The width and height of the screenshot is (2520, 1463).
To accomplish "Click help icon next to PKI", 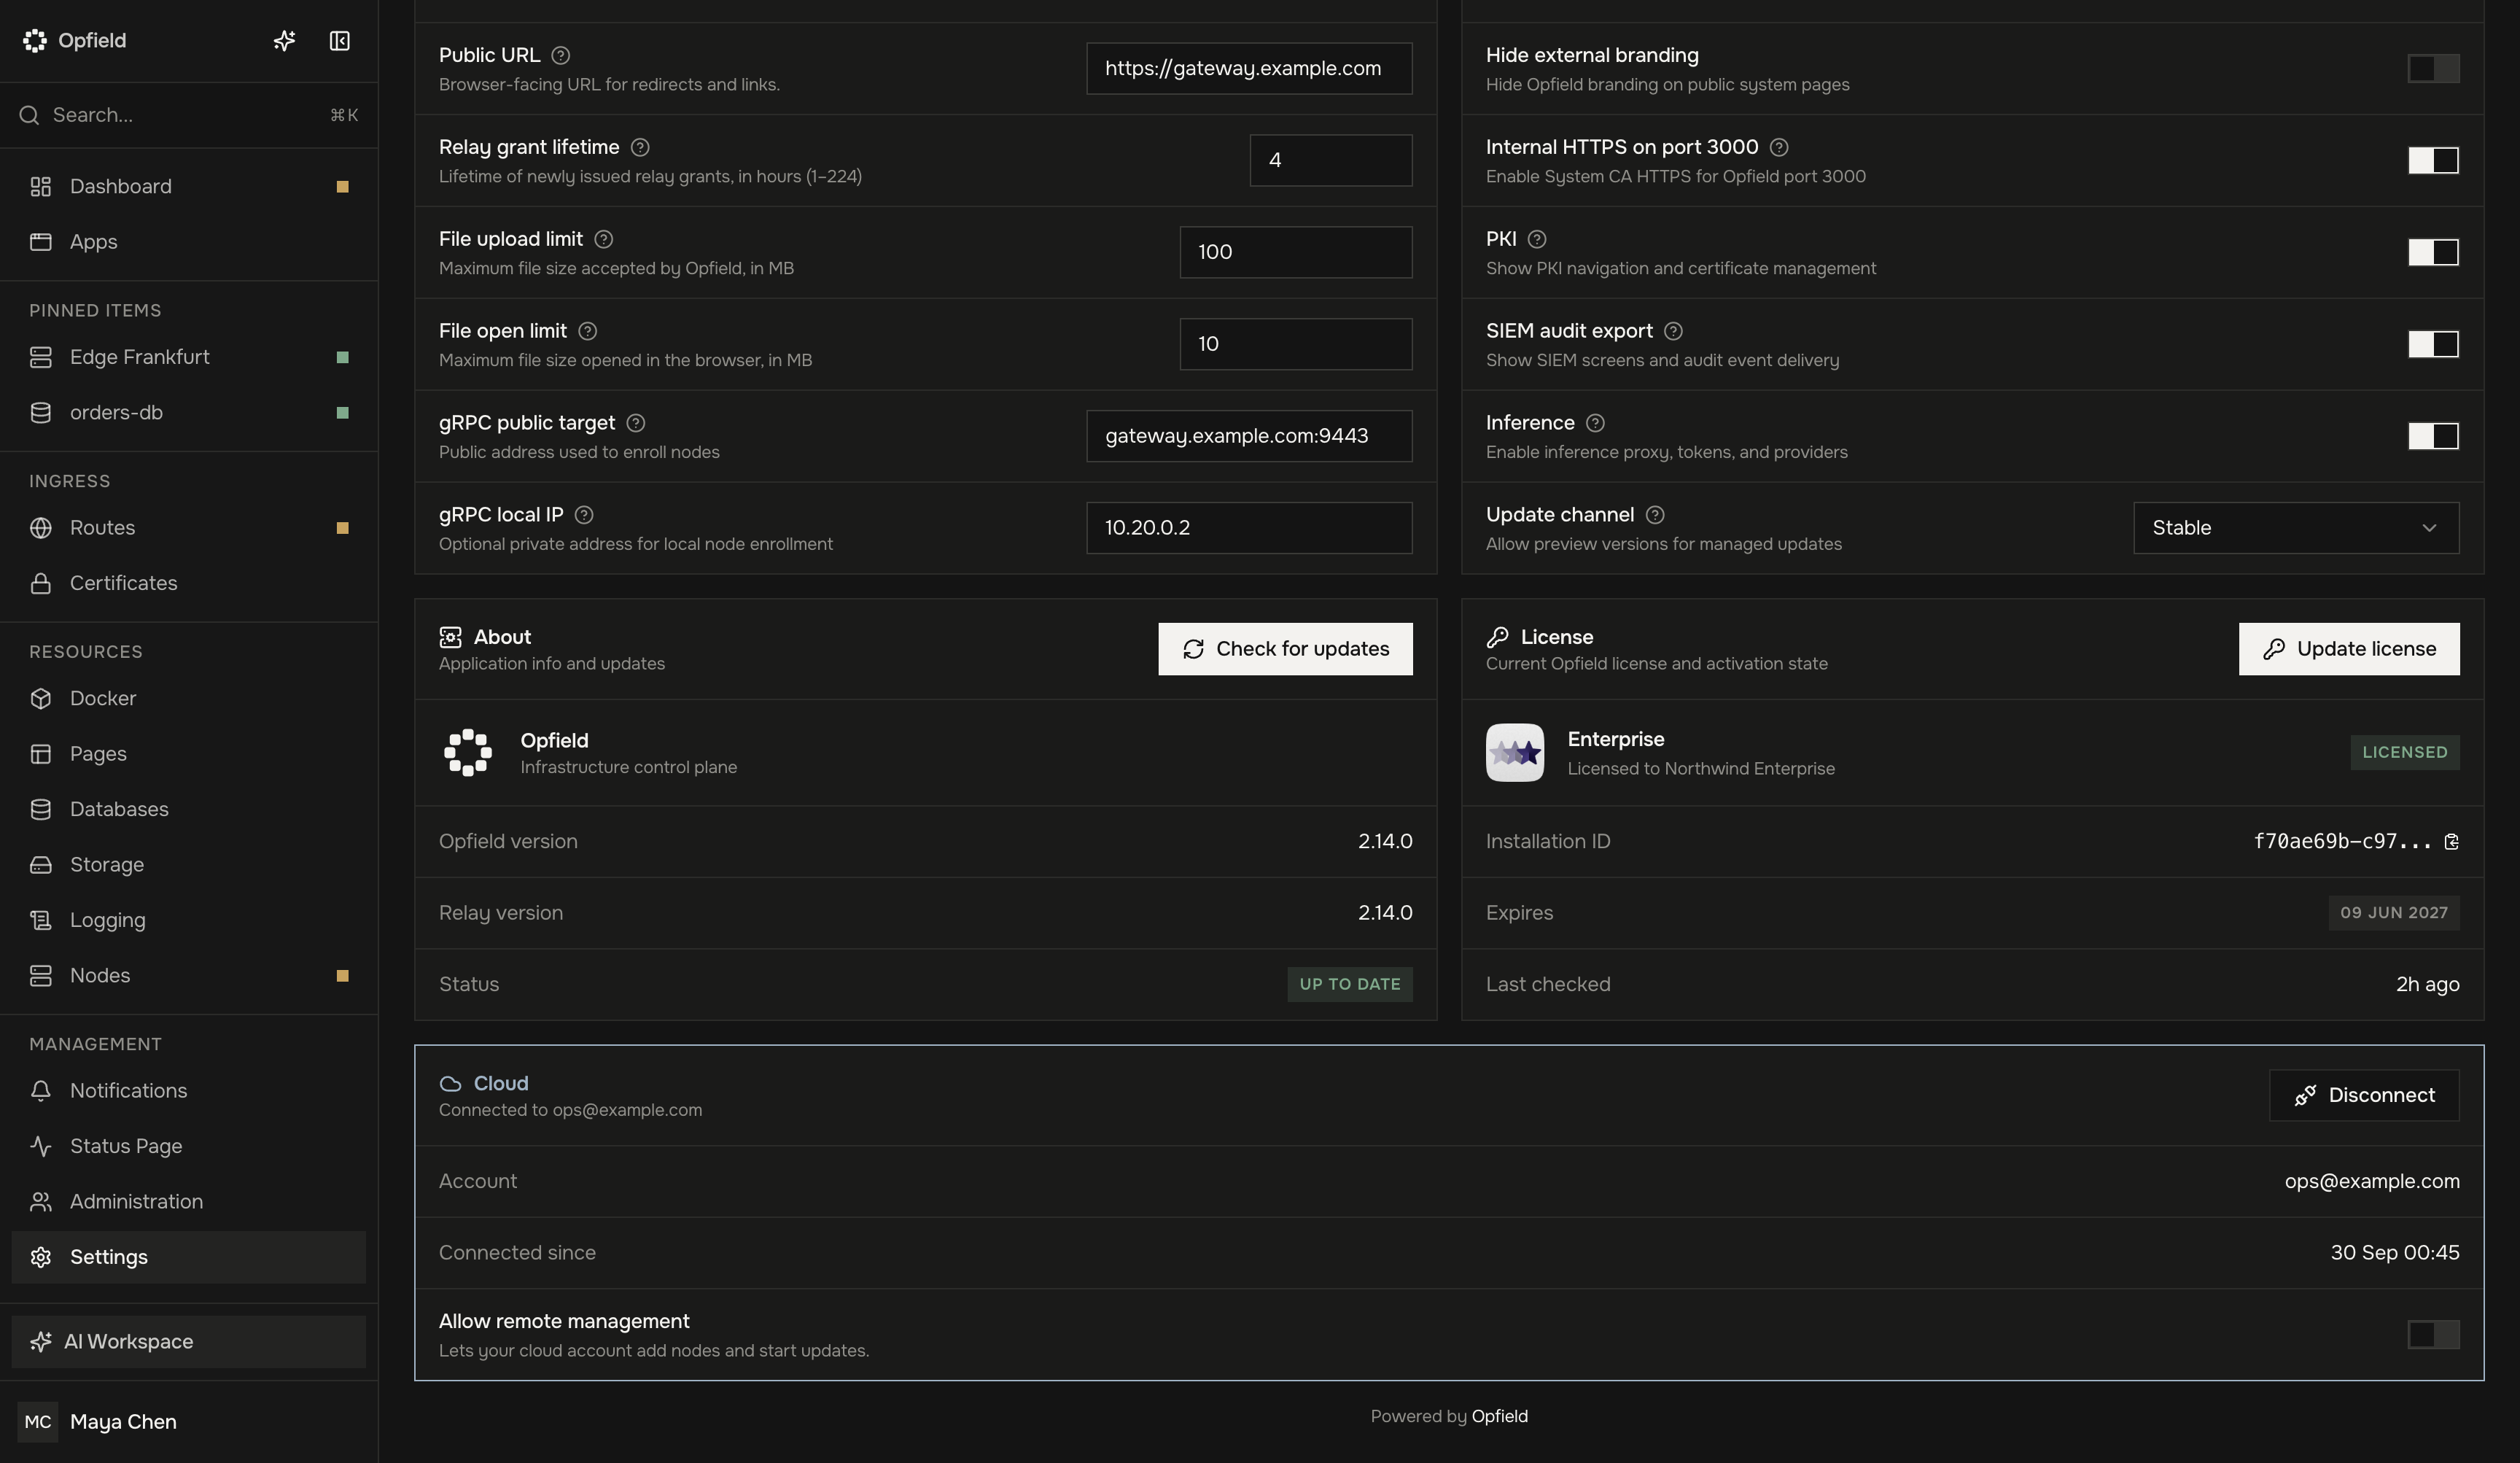I will pos(1538,240).
